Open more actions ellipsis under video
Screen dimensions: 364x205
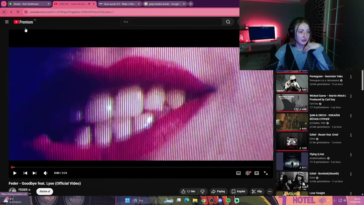click(x=270, y=191)
